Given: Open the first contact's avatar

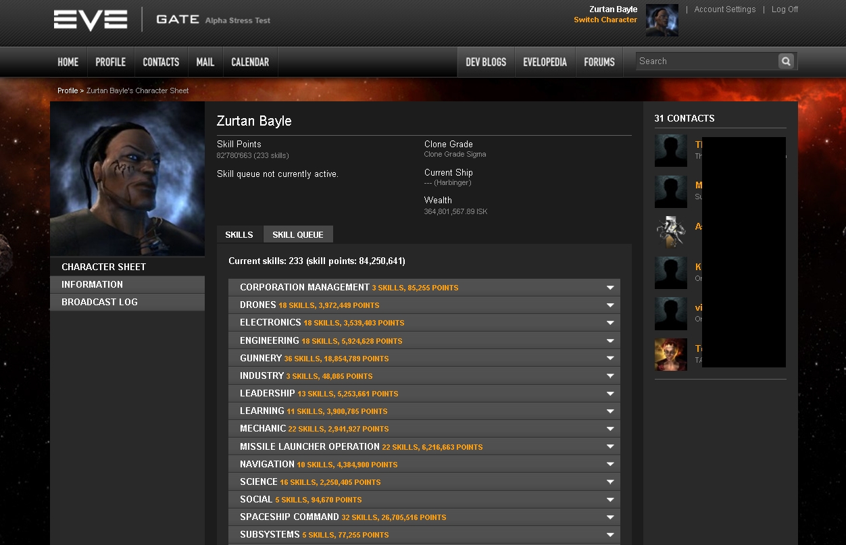Looking at the screenshot, I should (671, 151).
